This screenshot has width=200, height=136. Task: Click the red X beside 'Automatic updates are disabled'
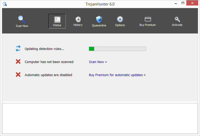point(18,75)
